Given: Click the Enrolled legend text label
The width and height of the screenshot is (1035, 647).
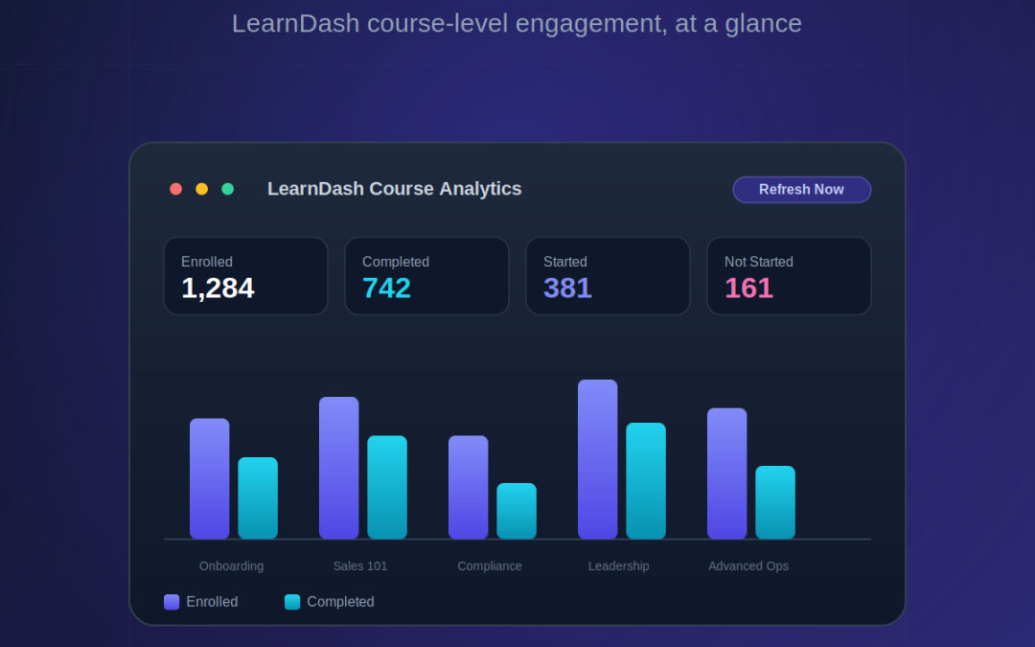Looking at the screenshot, I should [212, 601].
